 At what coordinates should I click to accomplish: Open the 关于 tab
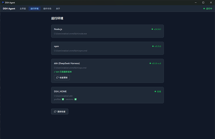58,9
